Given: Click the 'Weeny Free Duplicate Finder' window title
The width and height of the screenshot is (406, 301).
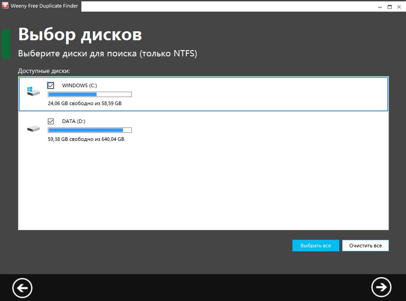Looking at the screenshot, I should point(44,6).
